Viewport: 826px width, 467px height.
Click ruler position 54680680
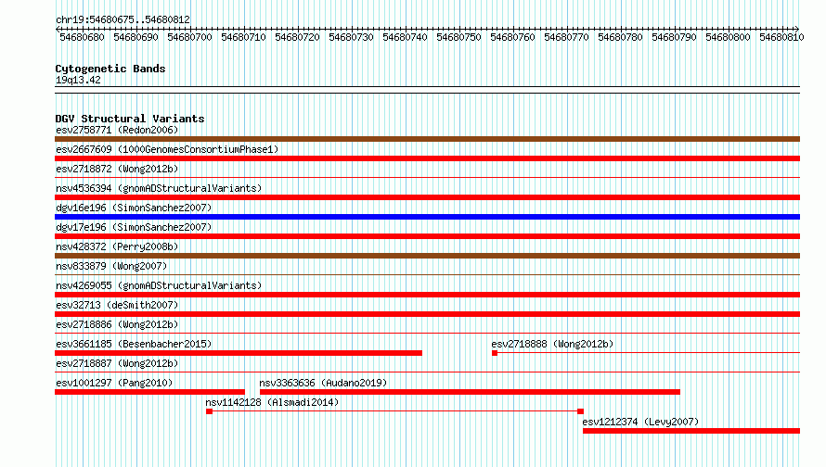83,37
